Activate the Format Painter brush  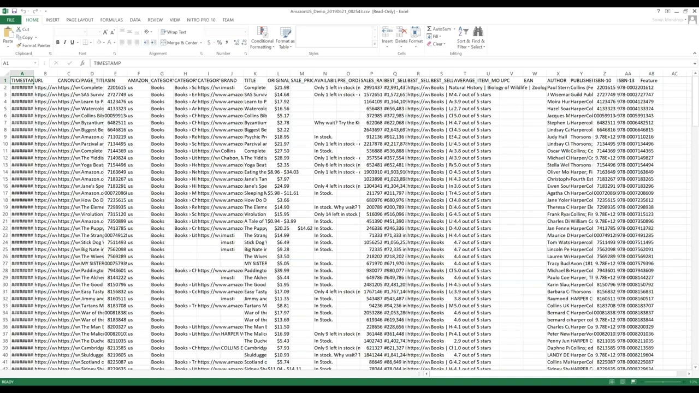click(33, 45)
